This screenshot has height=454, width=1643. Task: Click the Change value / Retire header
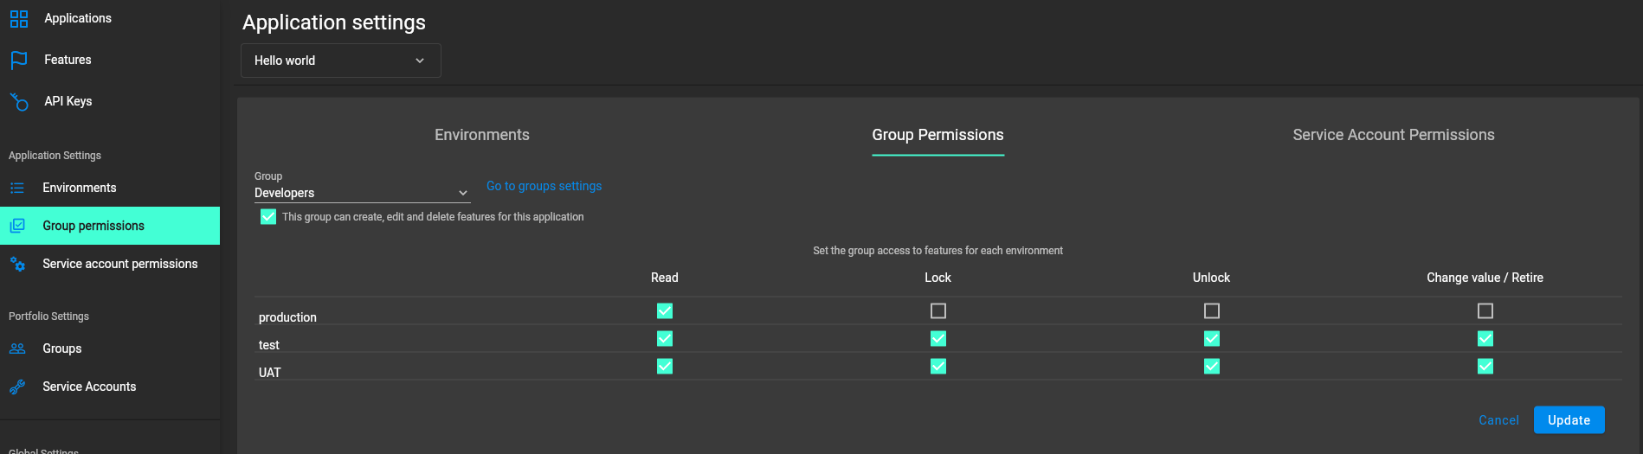click(x=1485, y=278)
